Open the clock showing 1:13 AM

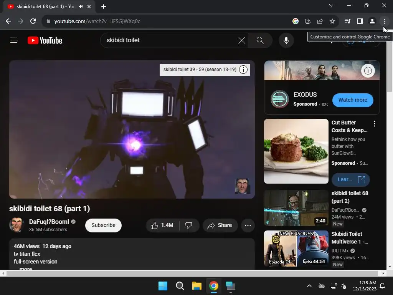(x=365, y=286)
